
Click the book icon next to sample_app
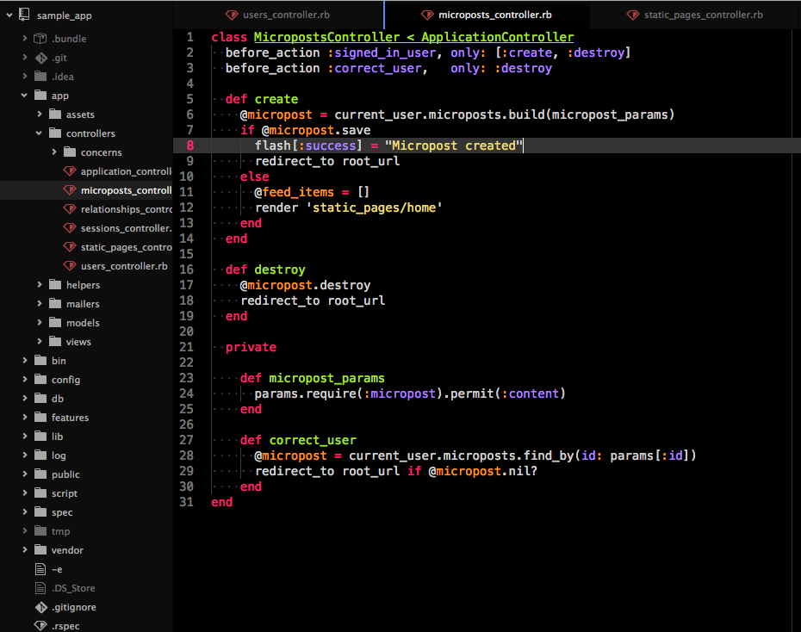(x=23, y=15)
